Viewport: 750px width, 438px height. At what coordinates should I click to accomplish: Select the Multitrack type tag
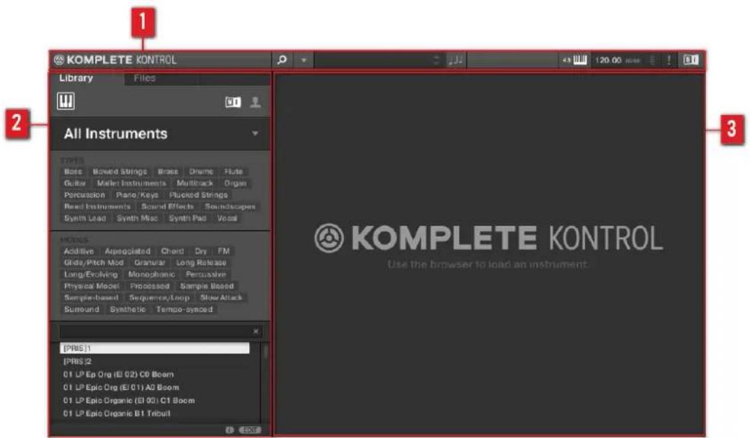pos(195,183)
